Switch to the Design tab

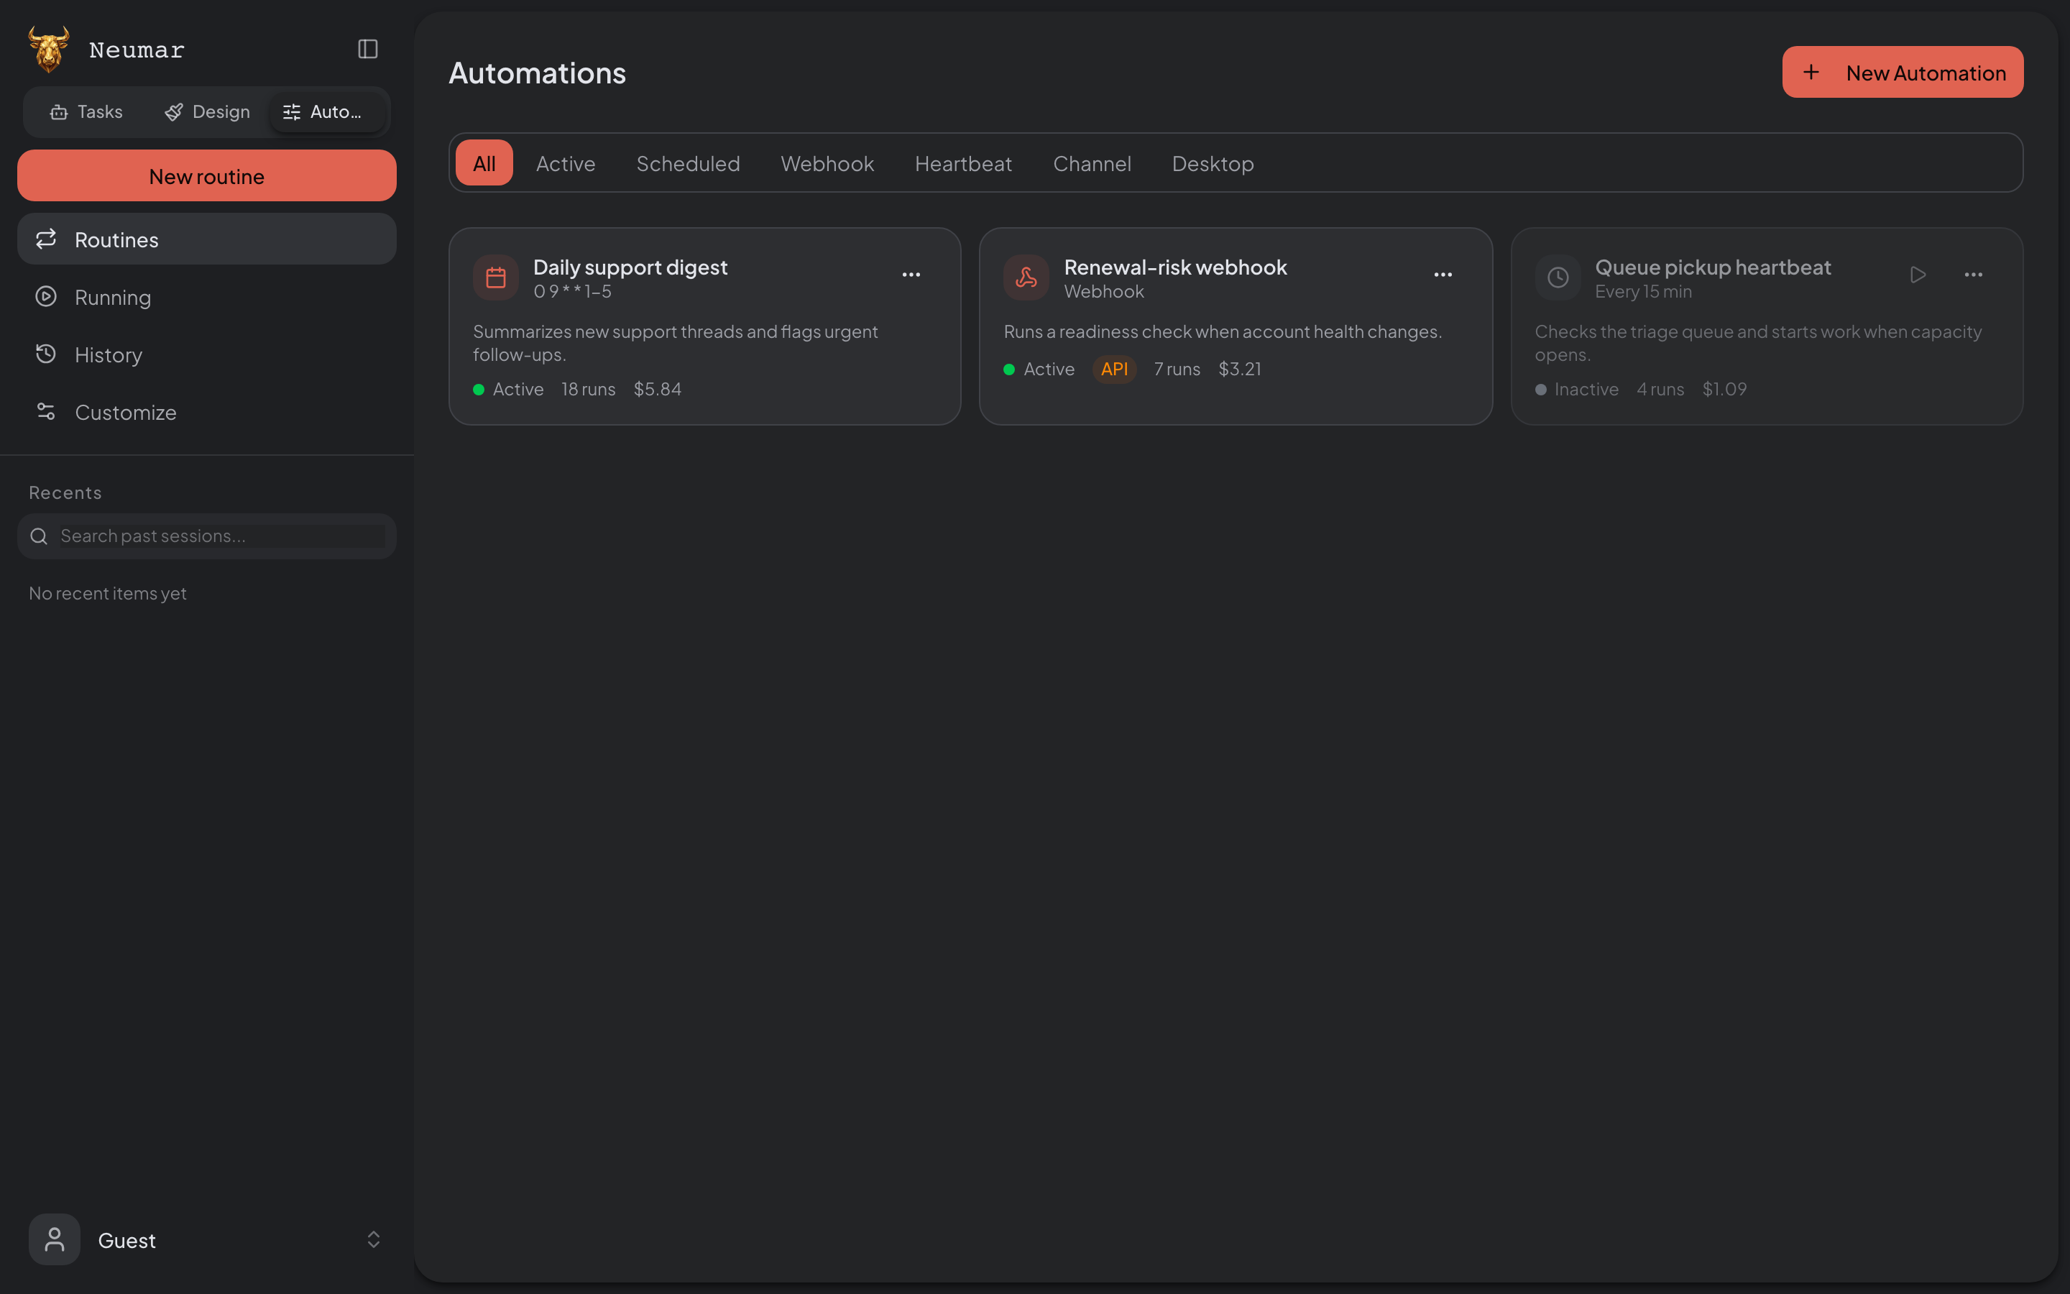[207, 112]
